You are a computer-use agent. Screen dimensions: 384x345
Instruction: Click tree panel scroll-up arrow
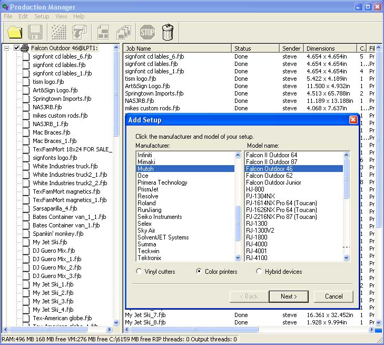coord(116,47)
